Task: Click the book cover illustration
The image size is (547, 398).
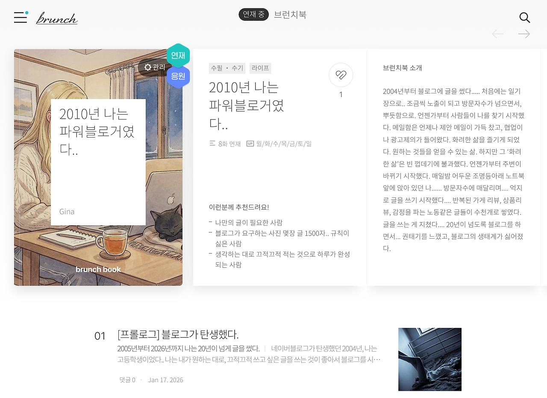Action: (98, 167)
